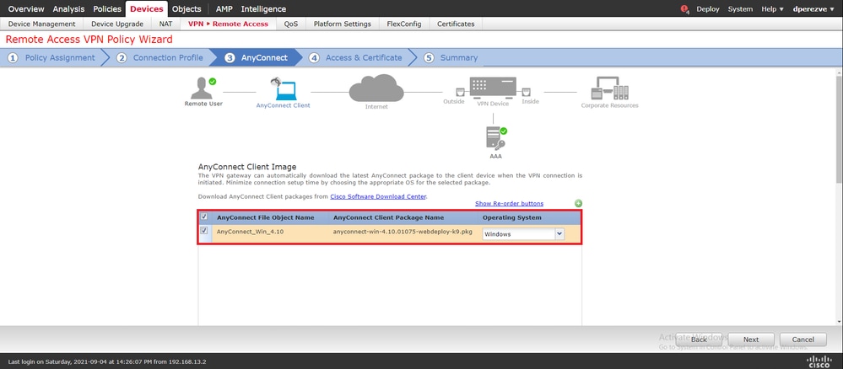Switch to FlexConfig tab

click(x=404, y=24)
